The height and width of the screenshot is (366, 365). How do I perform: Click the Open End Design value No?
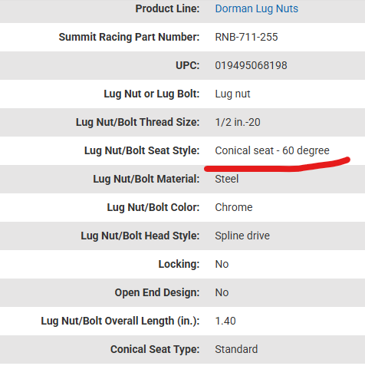pos(222,292)
